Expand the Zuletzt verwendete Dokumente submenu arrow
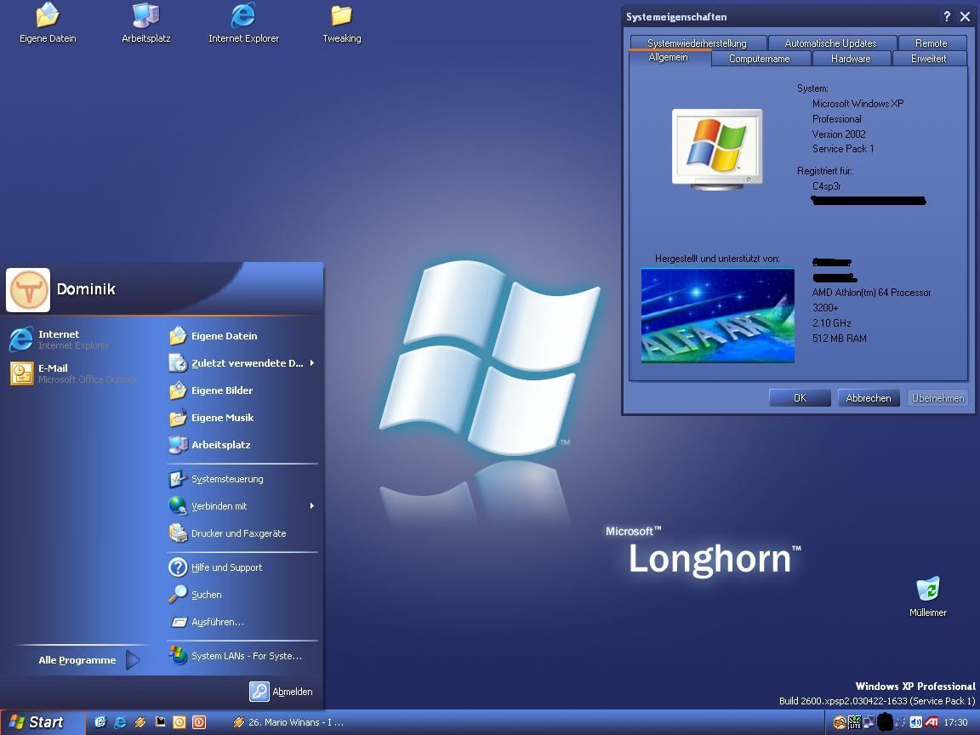This screenshot has height=735, width=980. point(312,363)
